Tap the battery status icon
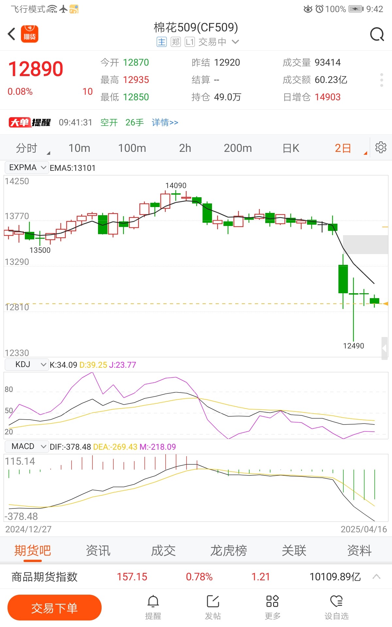The image size is (392, 627). [x=356, y=9]
